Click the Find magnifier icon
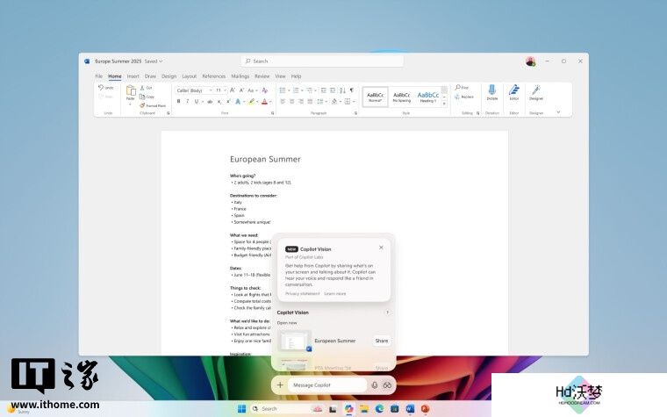 [458, 87]
